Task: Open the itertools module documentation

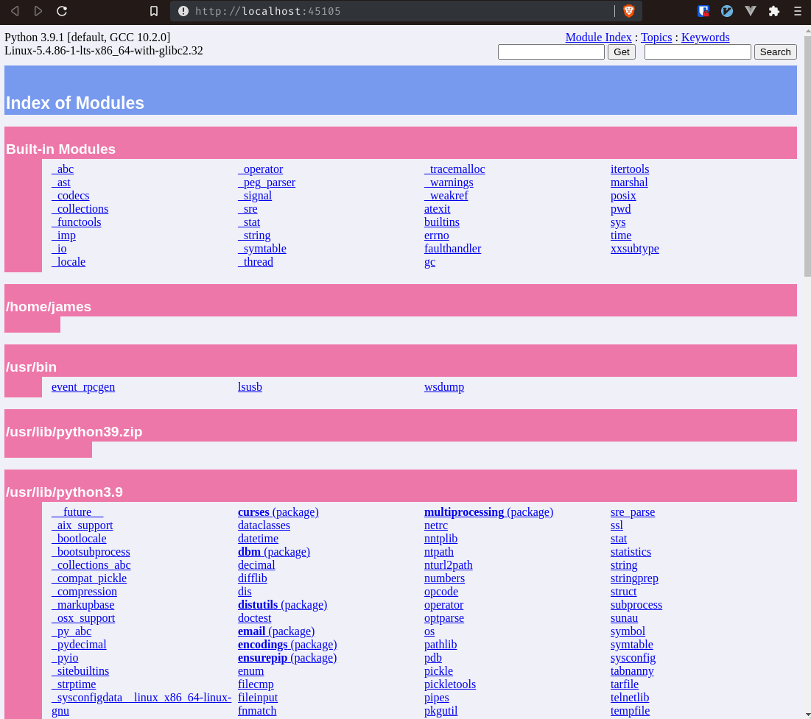Action: pos(630,169)
